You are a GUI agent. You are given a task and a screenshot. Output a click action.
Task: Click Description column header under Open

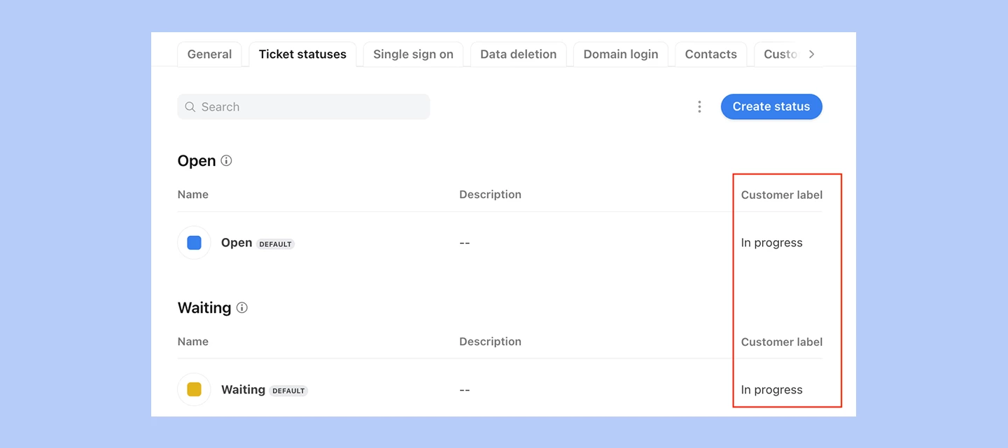tap(490, 195)
